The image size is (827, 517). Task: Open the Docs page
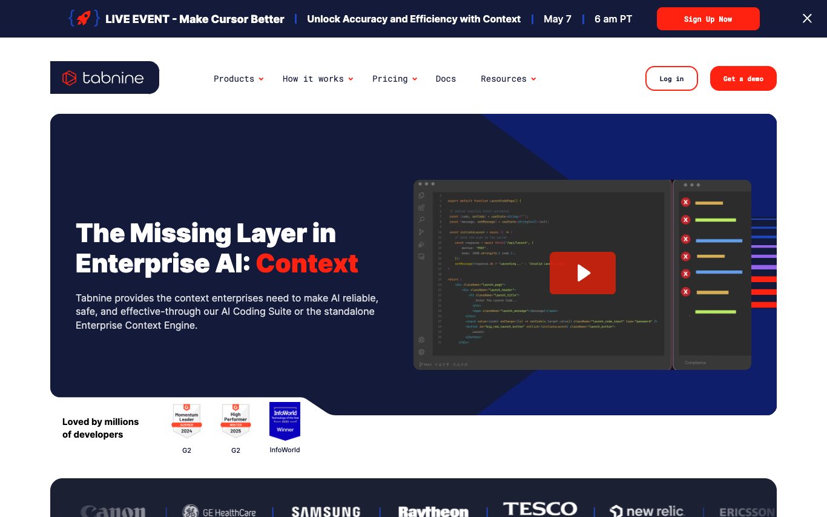[x=446, y=79]
